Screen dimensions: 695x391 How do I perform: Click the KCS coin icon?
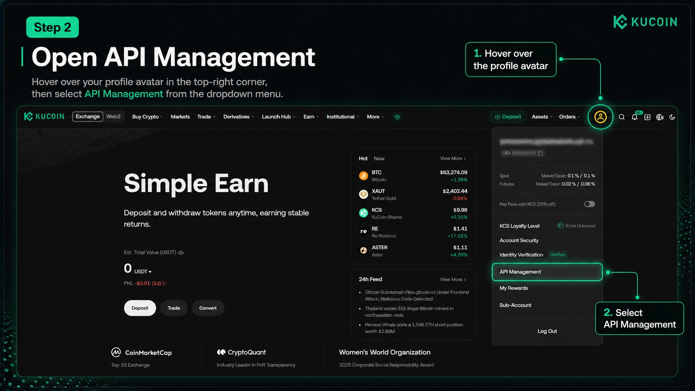pyautogui.click(x=363, y=213)
